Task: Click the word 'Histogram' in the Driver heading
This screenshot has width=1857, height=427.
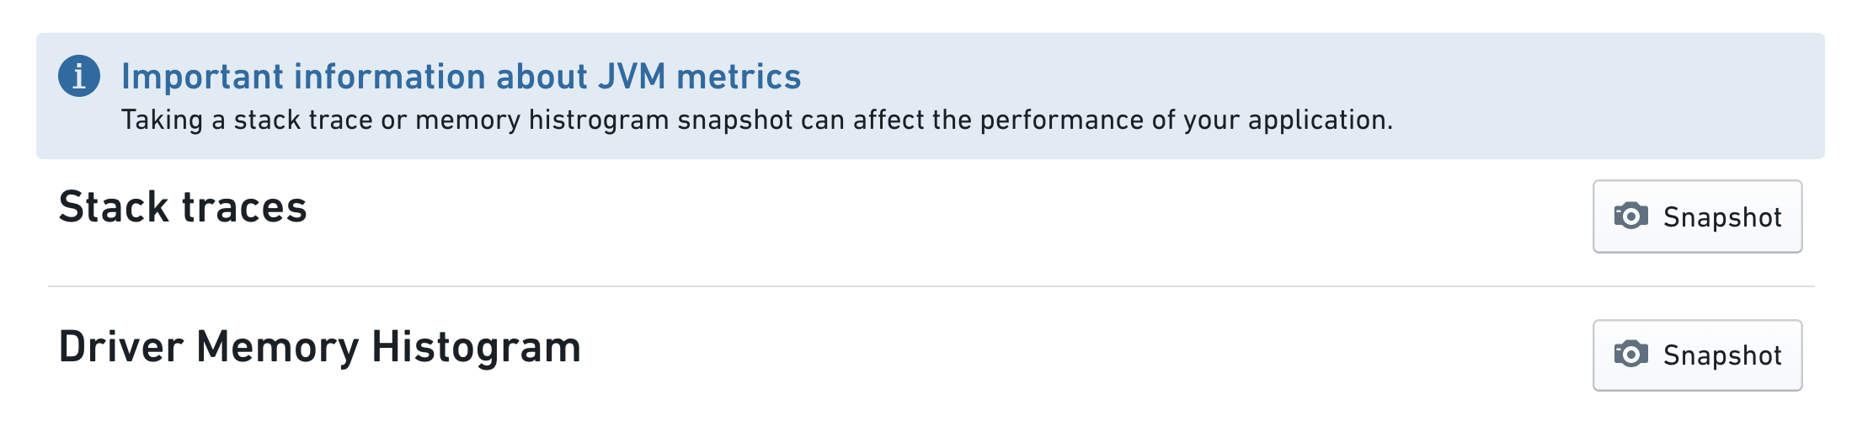Action: pos(476,347)
